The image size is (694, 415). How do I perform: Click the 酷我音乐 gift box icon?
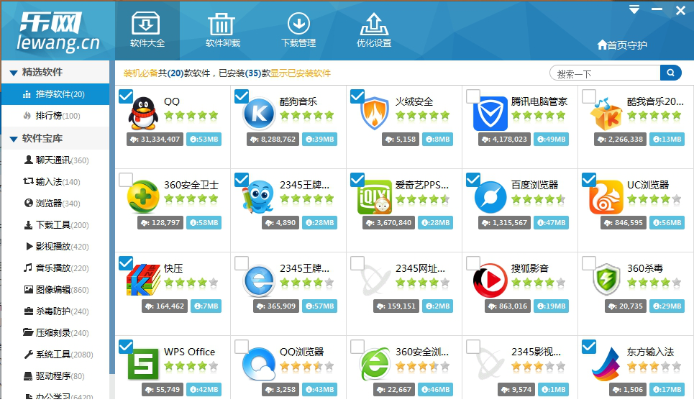click(606, 114)
